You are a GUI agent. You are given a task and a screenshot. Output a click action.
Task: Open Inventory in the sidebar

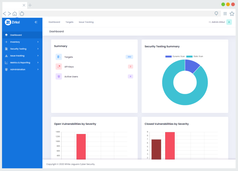click(x=22, y=42)
